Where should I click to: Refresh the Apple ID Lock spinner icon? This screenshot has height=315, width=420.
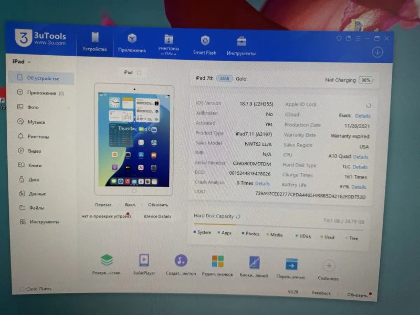369,106
